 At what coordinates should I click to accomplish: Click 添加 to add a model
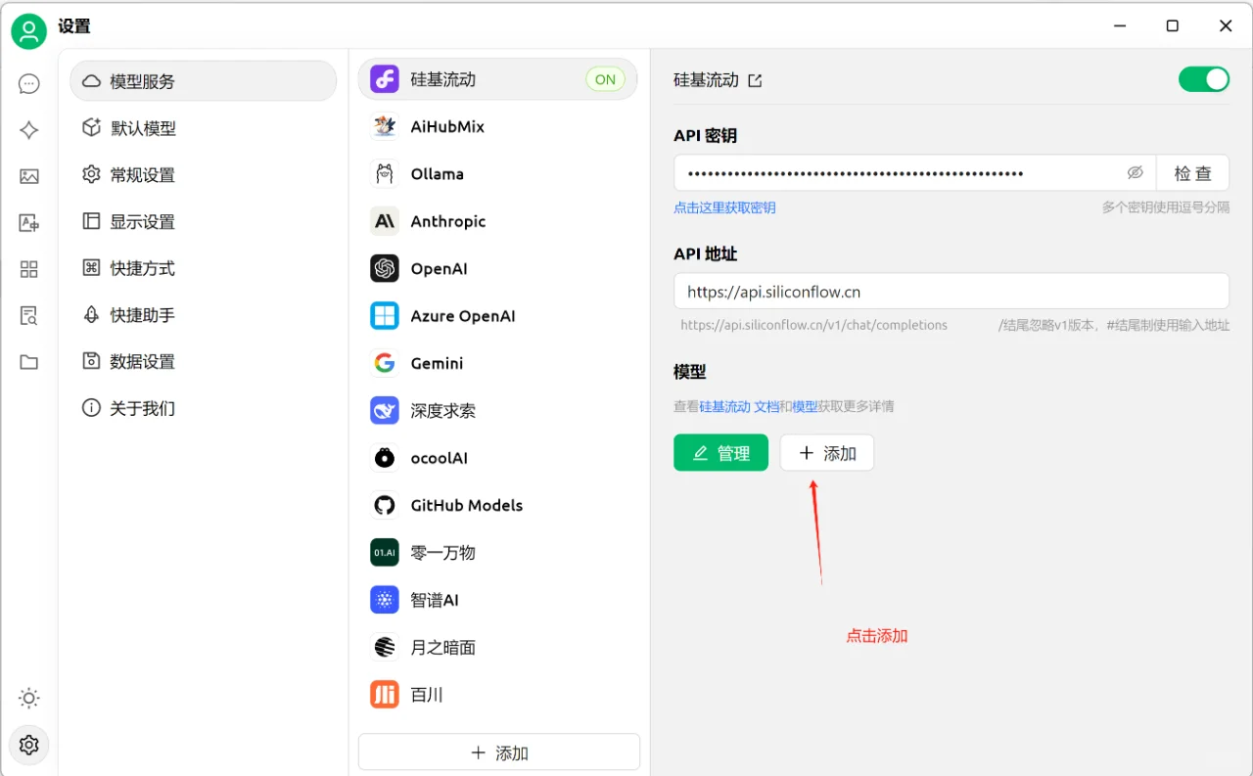click(x=826, y=452)
